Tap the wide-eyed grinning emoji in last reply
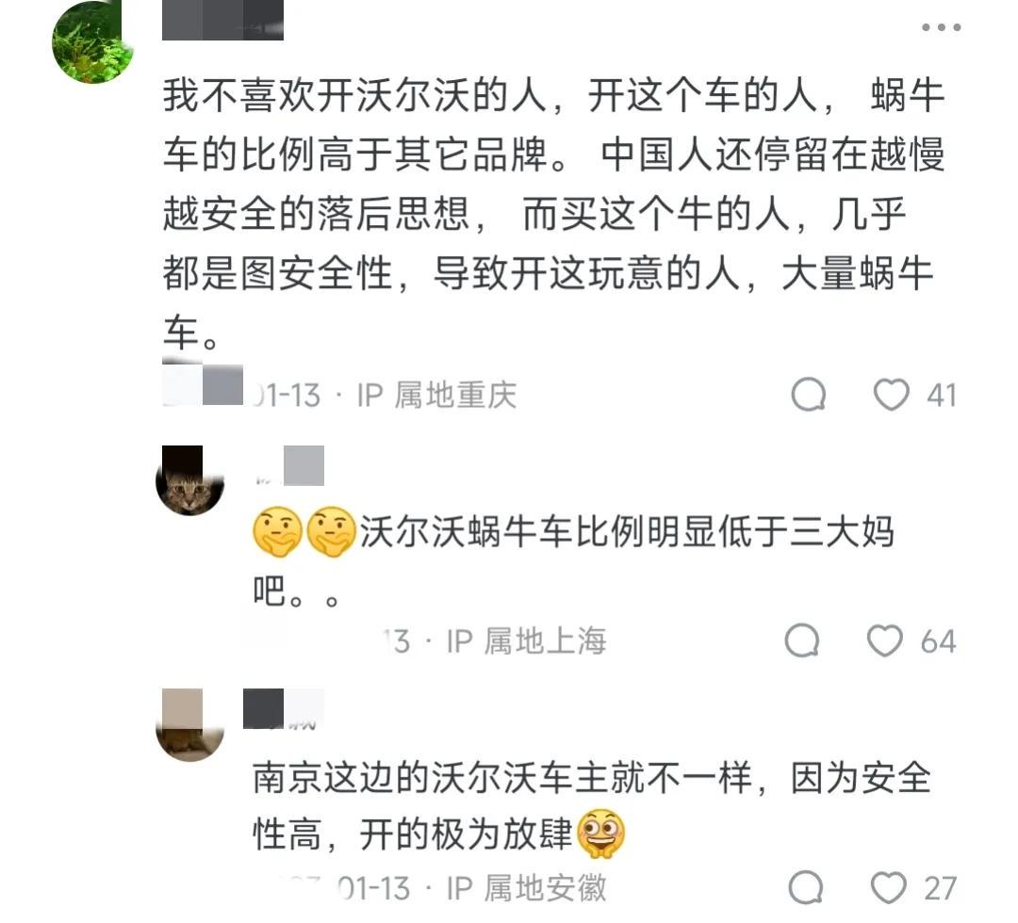The width and height of the screenshot is (1018, 923). pyautogui.click(x=600, y=834)
